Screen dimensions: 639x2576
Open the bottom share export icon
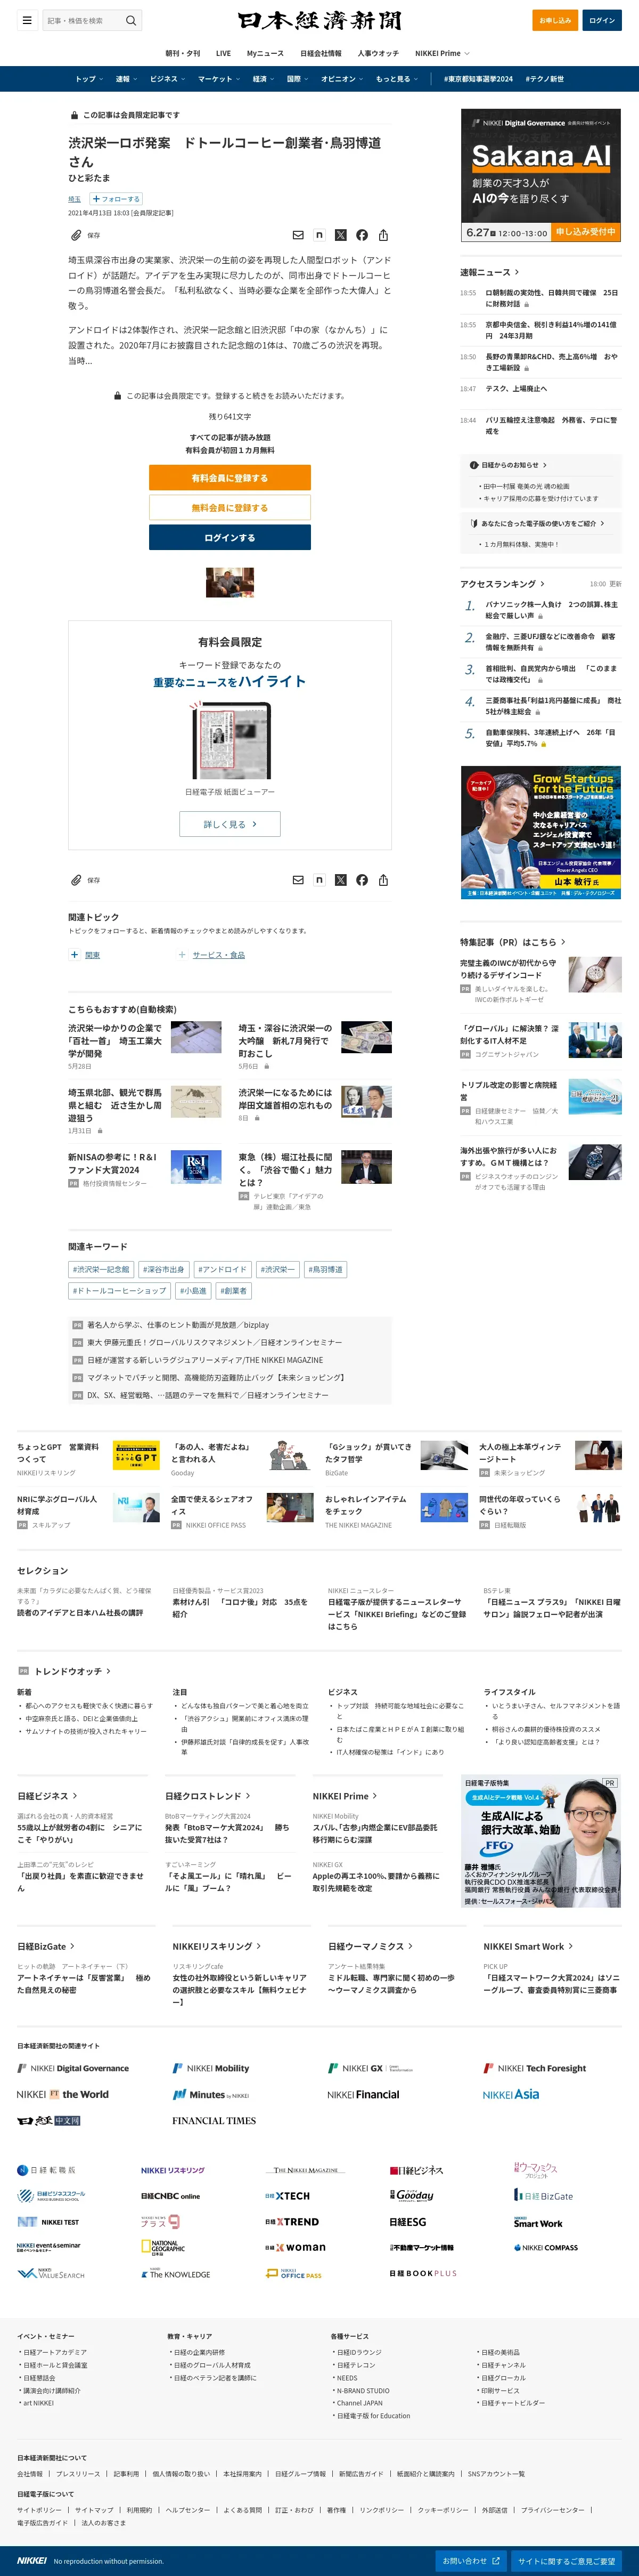tap(383, 880)
